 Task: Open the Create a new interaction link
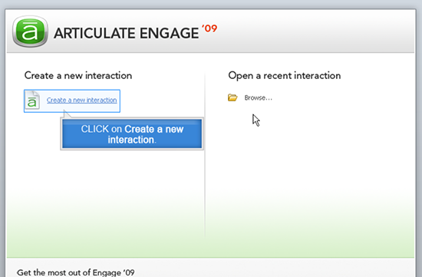[x=82, y=101]
